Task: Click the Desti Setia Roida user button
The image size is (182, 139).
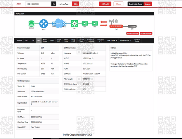Action: click(x=135, y=4)
